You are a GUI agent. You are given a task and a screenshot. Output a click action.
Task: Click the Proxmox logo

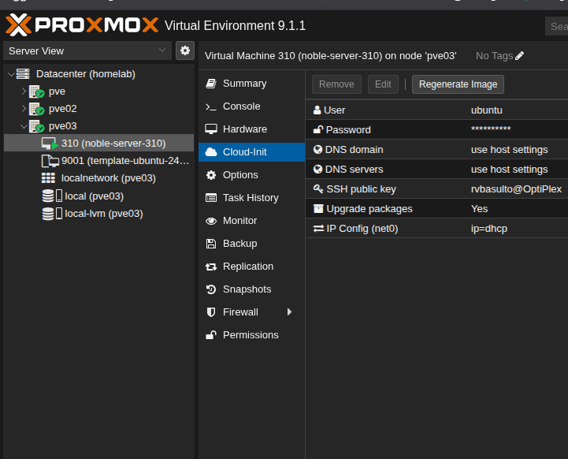82,25
